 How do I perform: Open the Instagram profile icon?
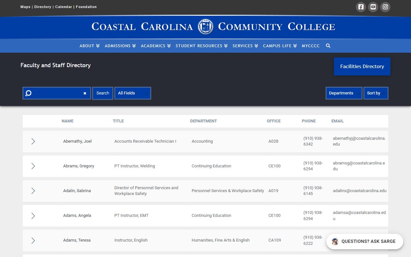pyautogui.click(x=385, y=7)
